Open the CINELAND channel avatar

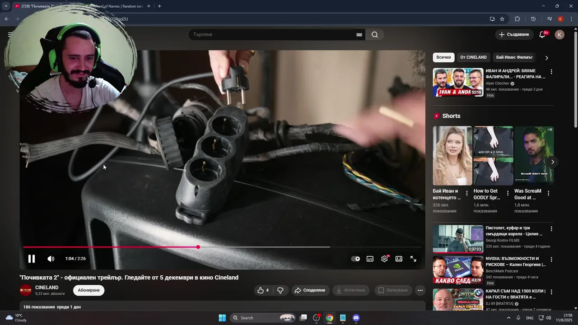coord(26,290)
